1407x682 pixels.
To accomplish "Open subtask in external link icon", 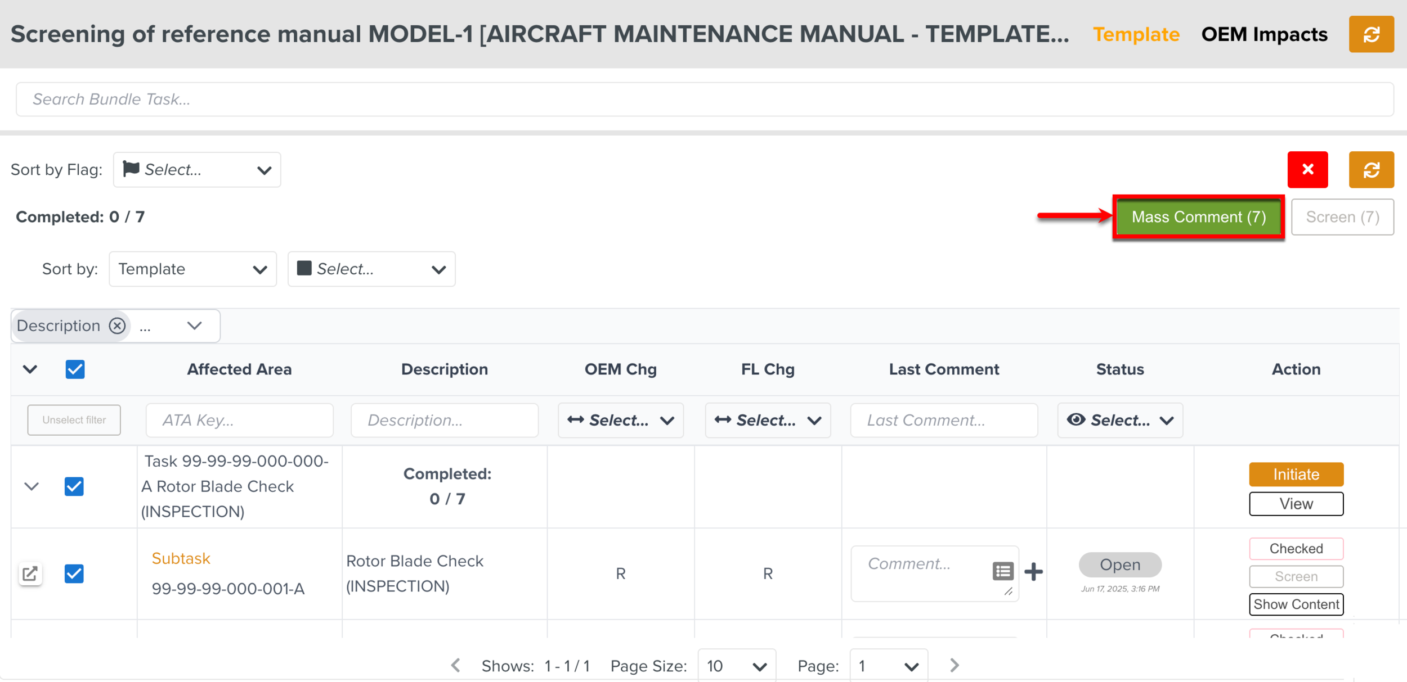I will click(x=30, y=573).
